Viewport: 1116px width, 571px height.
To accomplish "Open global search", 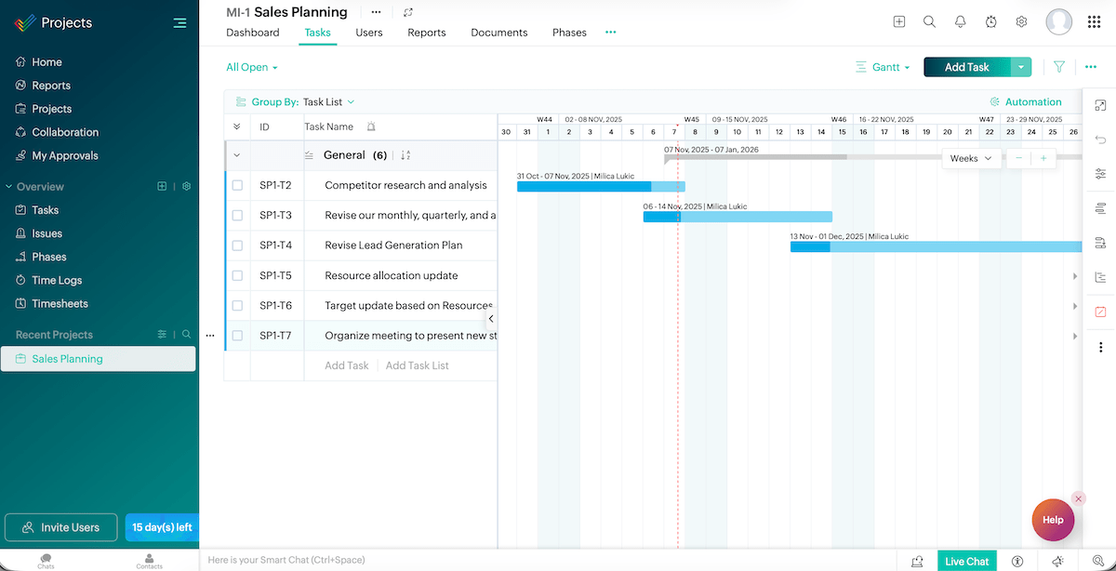I will pos(929,21).
